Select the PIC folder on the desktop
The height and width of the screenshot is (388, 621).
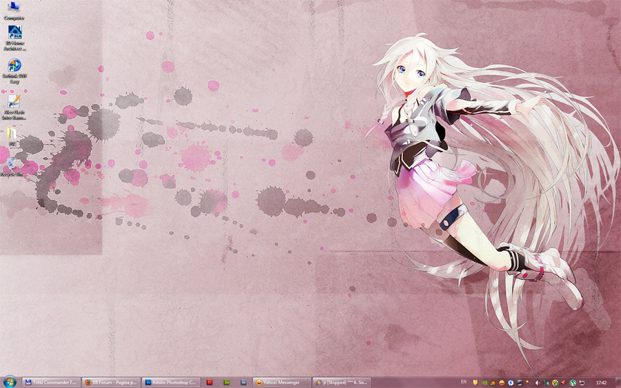pyautogui.click(x=12, y=136)
